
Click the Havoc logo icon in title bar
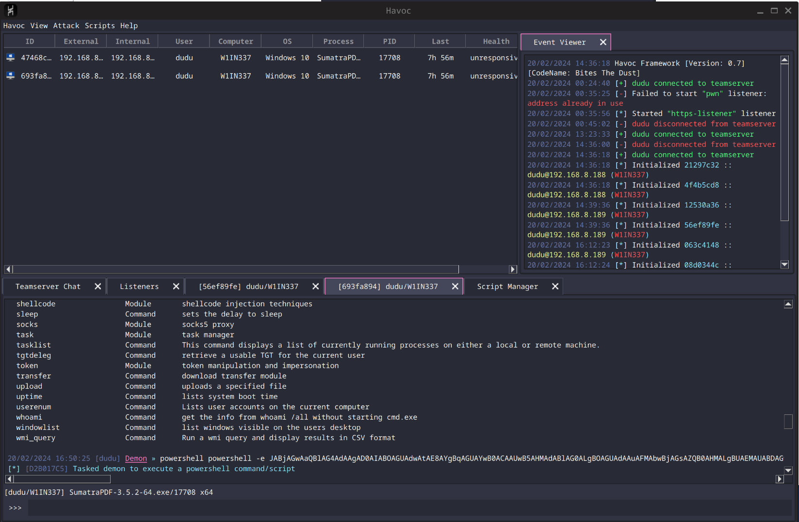click(11, 10)
